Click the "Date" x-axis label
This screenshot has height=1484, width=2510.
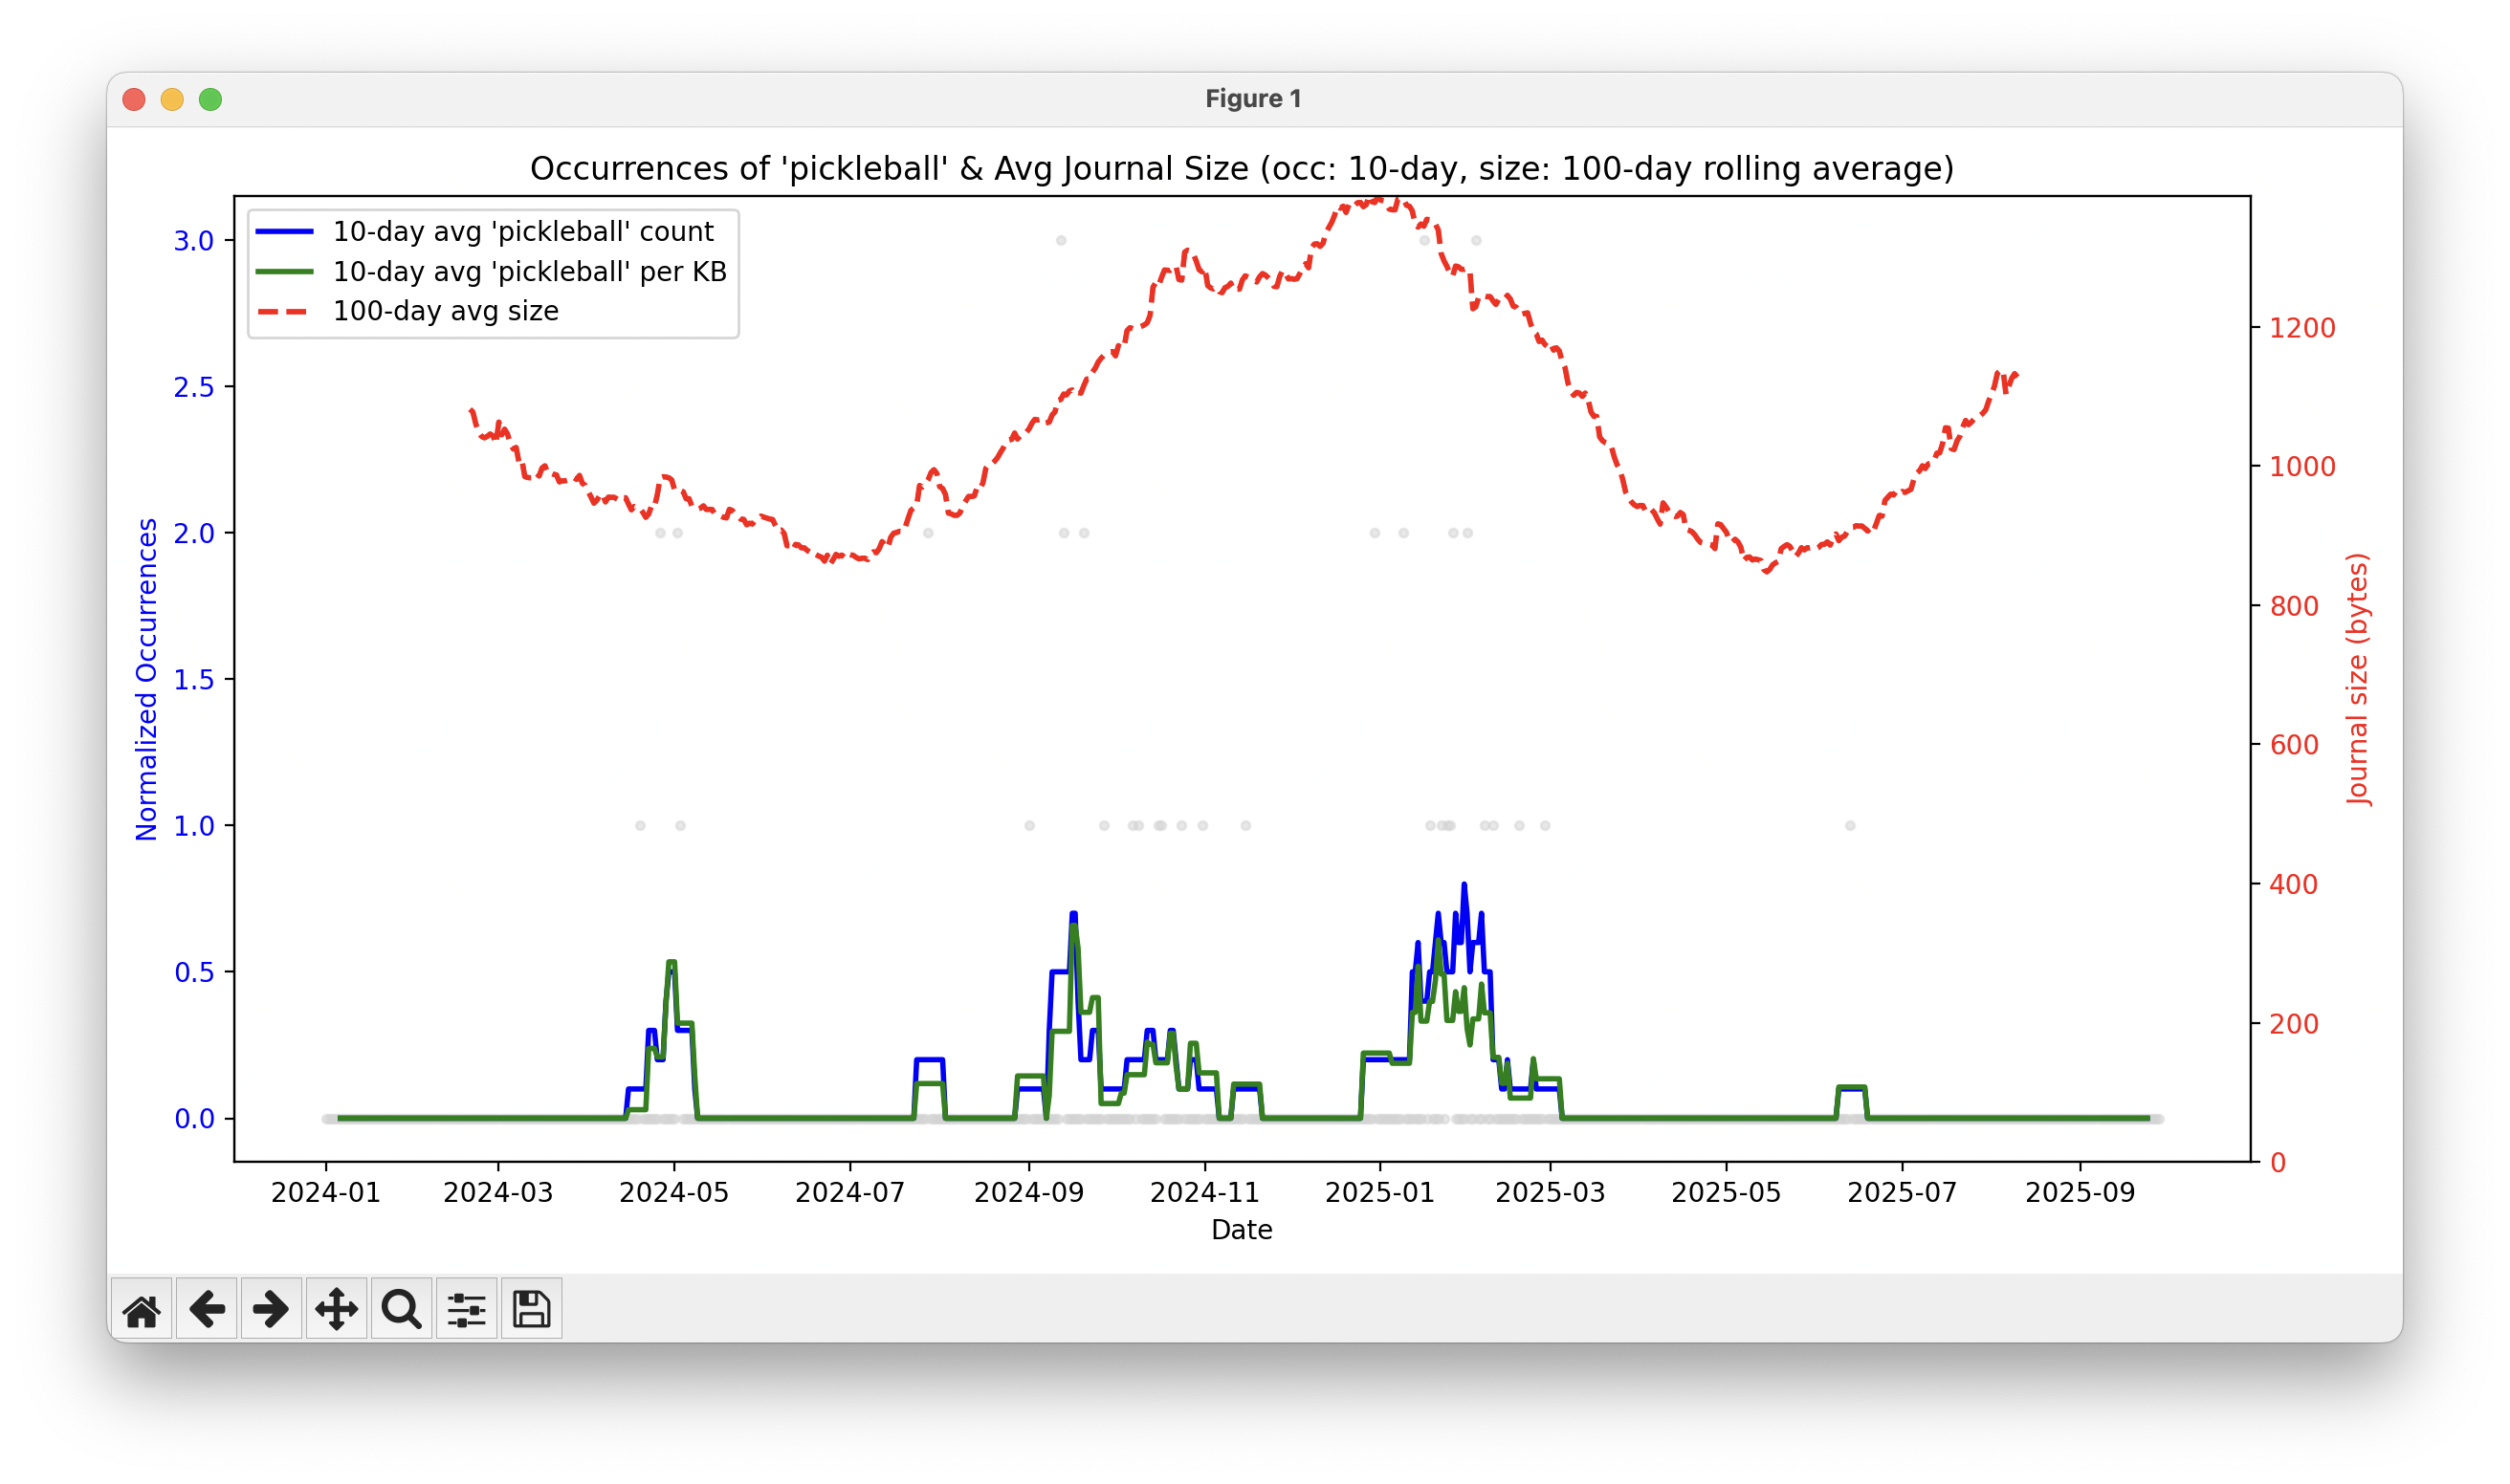pos(1242,1230)
